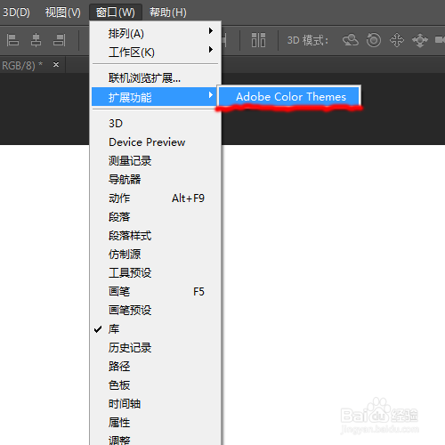This screenshot has height=445, width=445.
Task: Open the 帮助(H) menu
Action: 168,12
